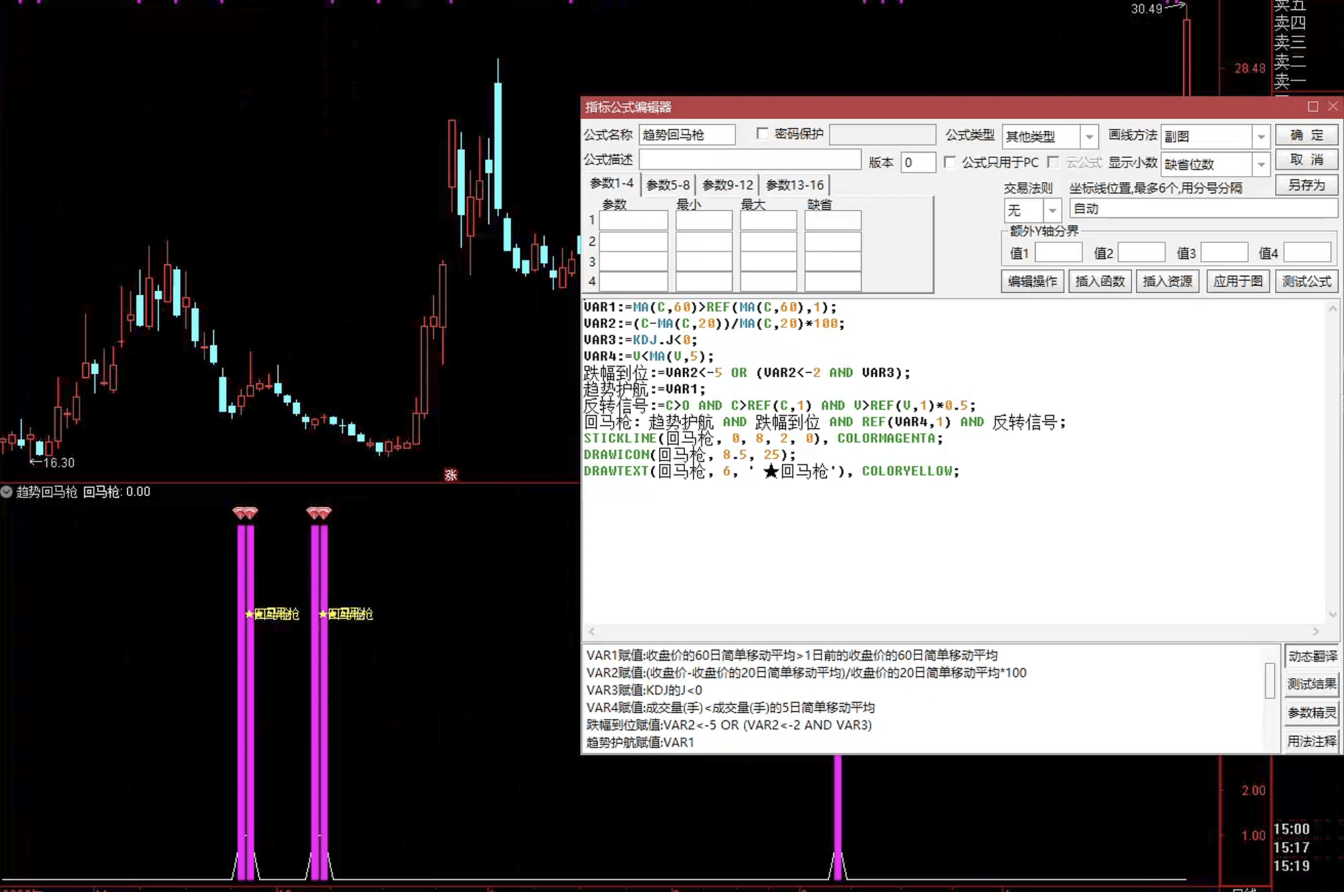Image resolution: width=1344 pixels, height=892 pixels.
Task: Click the 15:17 time entry
Action: (x=1291, y=847)
